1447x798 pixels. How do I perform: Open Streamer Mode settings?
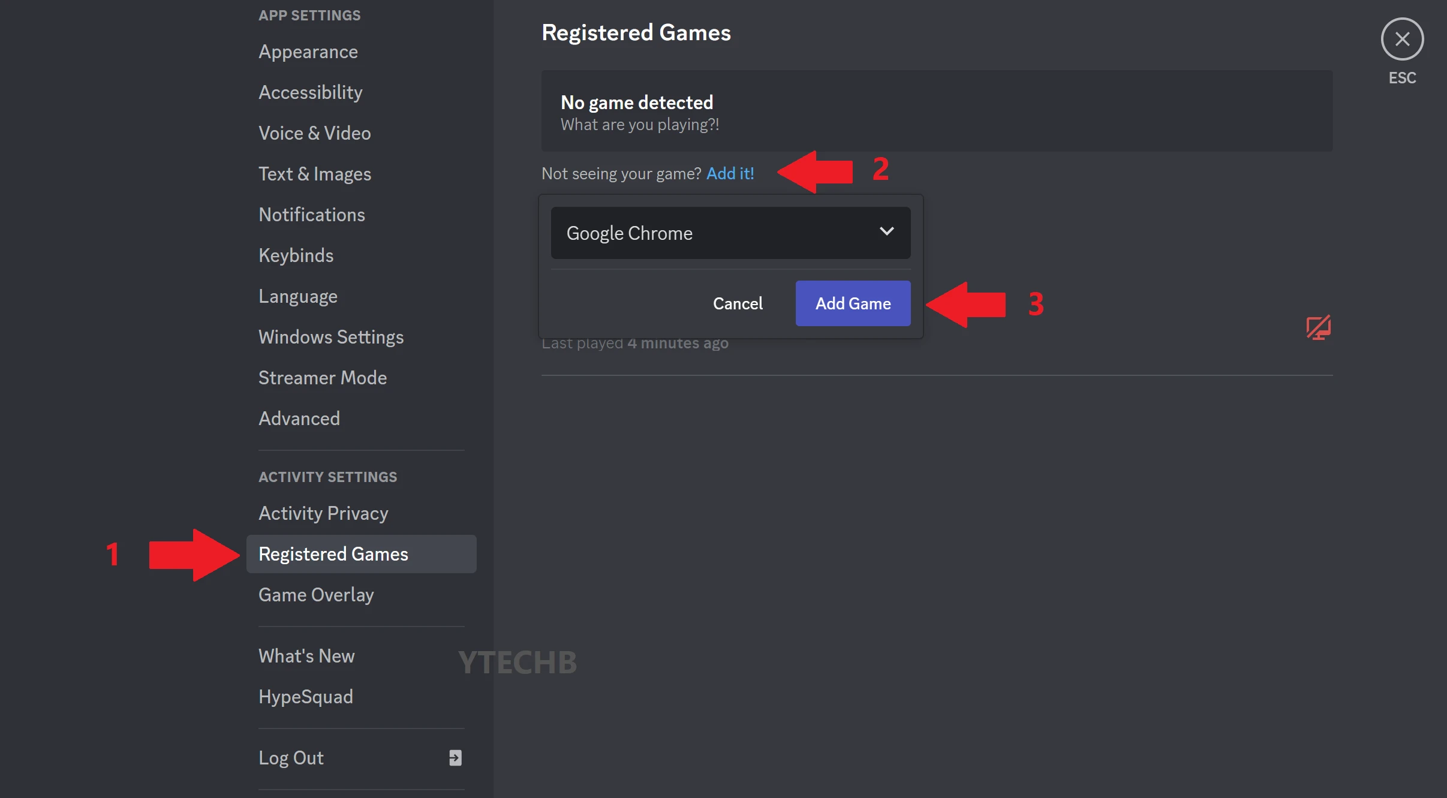tap(322, 377)
